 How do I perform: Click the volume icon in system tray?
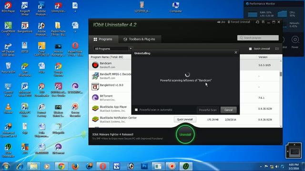[x=277, y=167]
